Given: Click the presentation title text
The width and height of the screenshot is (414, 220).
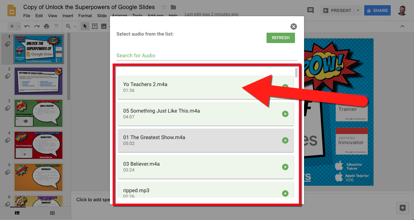Looking at the screenshot, I should click(89, 7).
